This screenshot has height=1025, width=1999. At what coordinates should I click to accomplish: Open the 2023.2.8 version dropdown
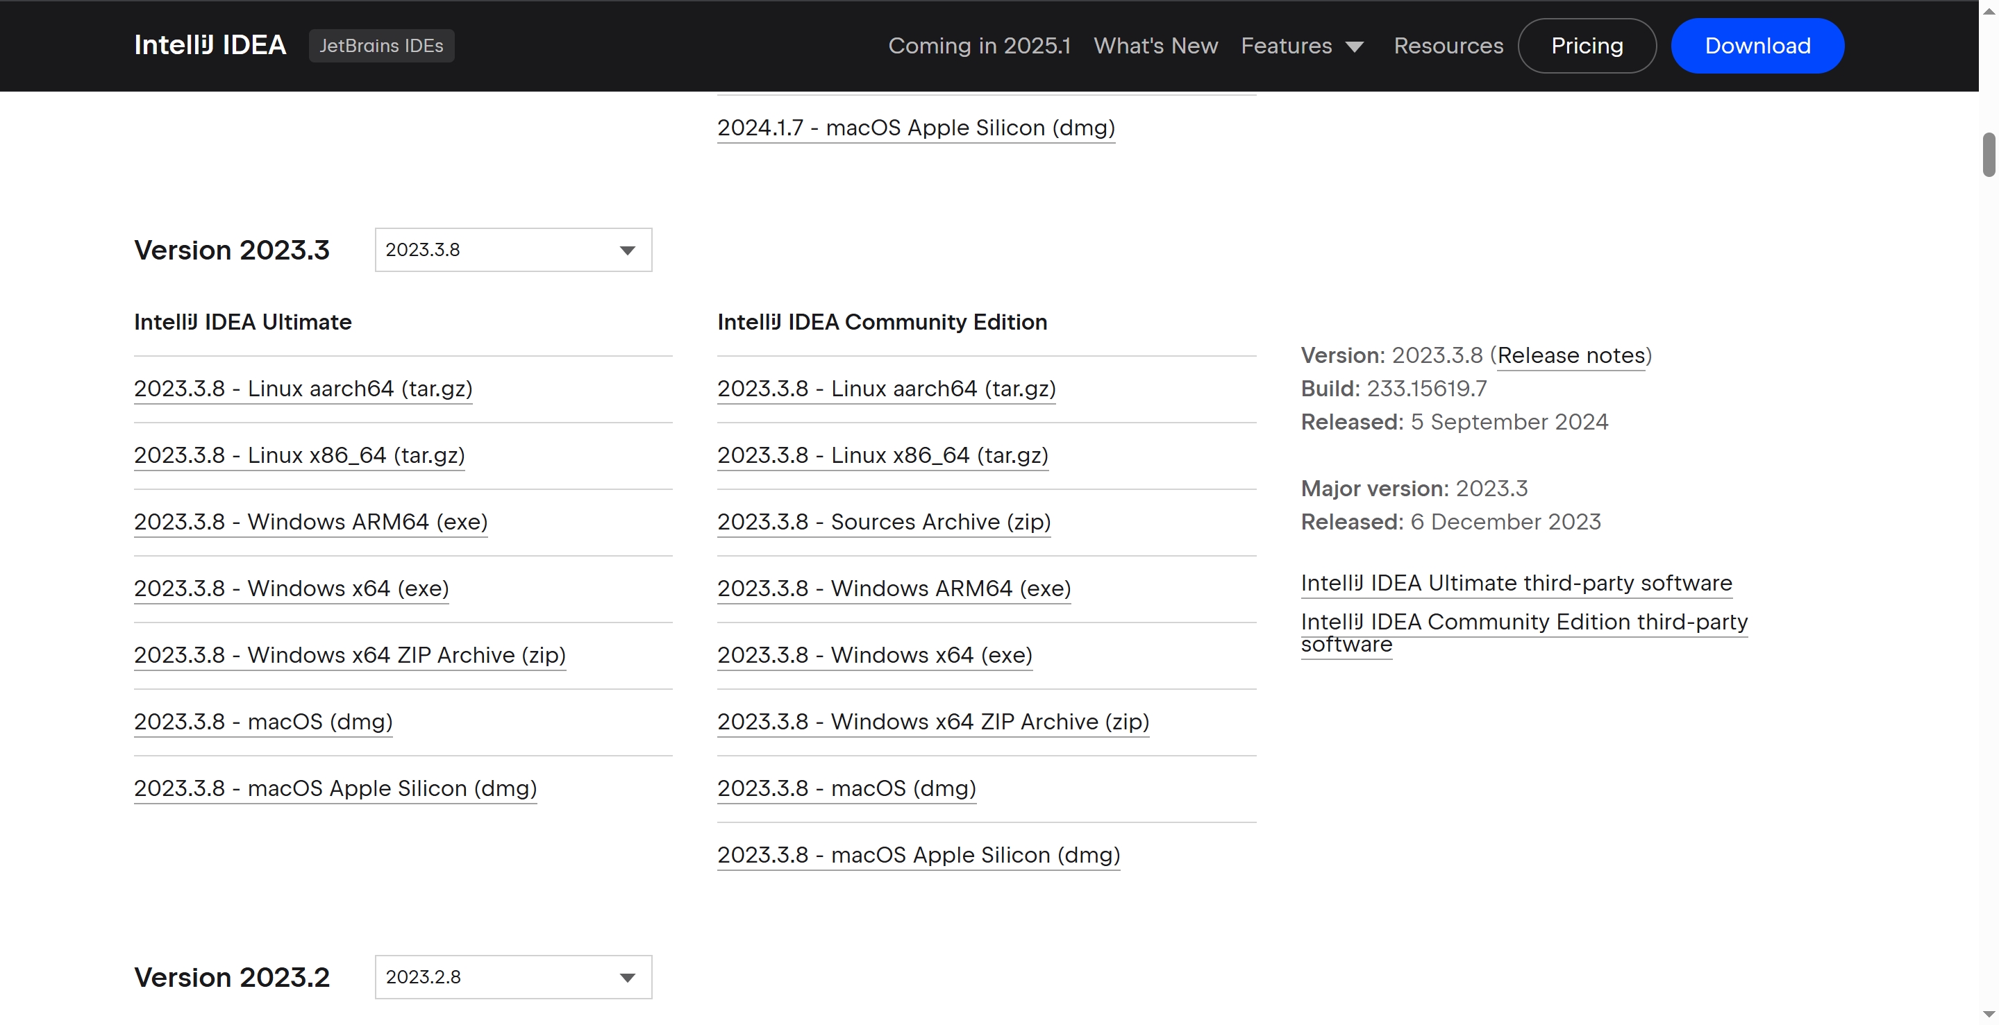(x=513, y=977)
